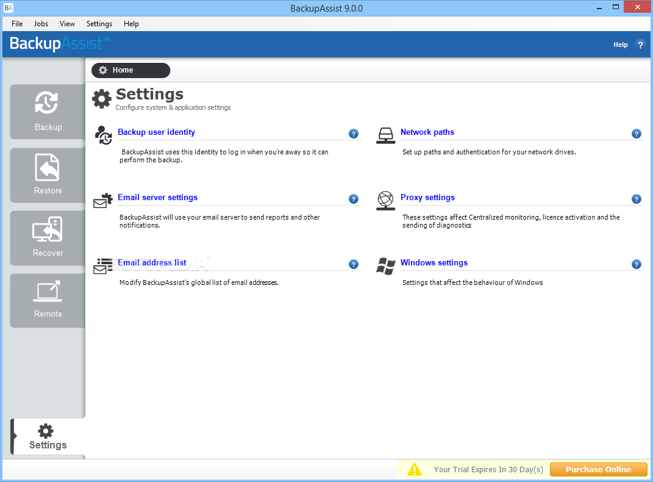Click the Backup user identity icon
The width and height of the screenshot is (653, 482).
pyautogui.click(x=103, y=135)
